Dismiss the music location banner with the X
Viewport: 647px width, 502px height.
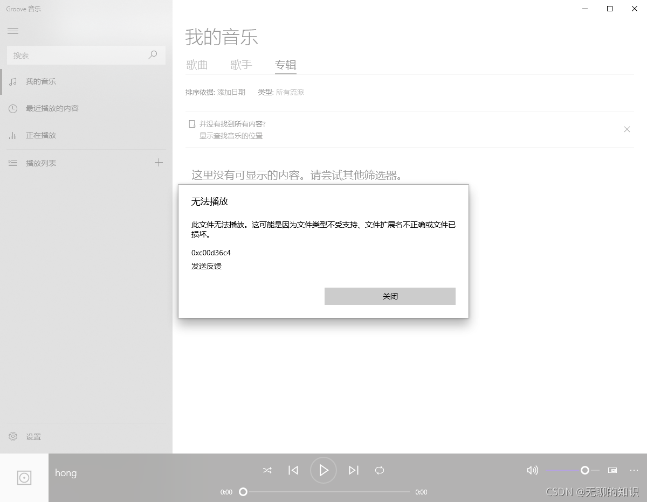(627, 129)
